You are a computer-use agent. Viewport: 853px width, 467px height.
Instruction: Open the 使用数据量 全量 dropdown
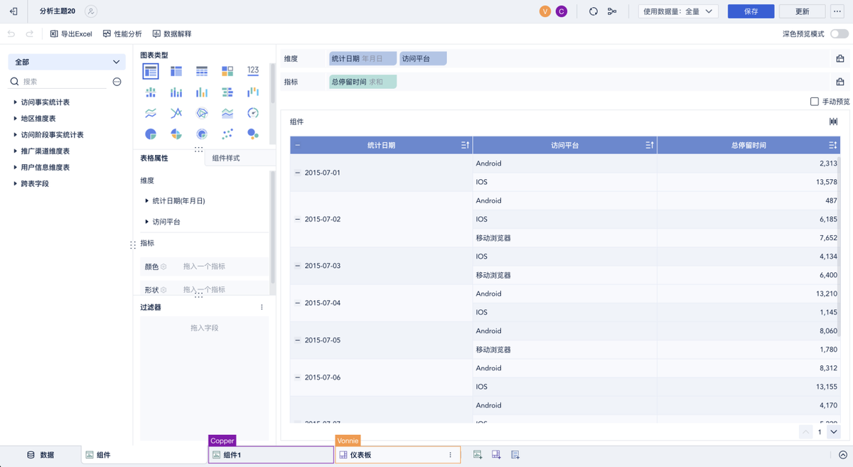pyautogui.click(x=678, y=11)
